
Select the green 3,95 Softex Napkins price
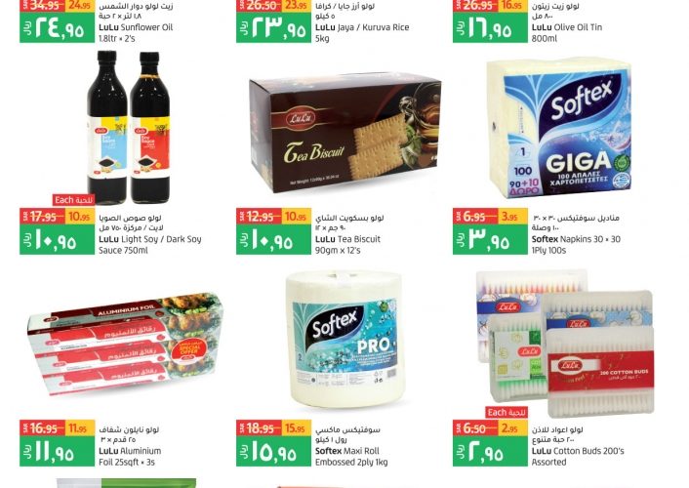click(x=490, y=239)
